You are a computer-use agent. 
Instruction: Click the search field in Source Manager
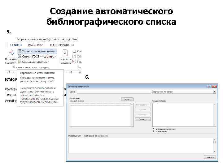[x=114, y=92]
